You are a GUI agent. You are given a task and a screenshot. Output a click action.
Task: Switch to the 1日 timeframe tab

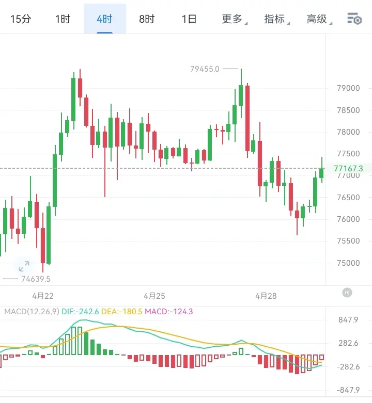189,19
